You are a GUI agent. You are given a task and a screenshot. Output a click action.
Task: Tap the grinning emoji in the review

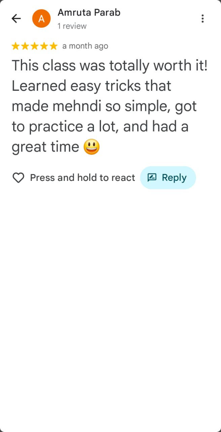click(92, 147)
